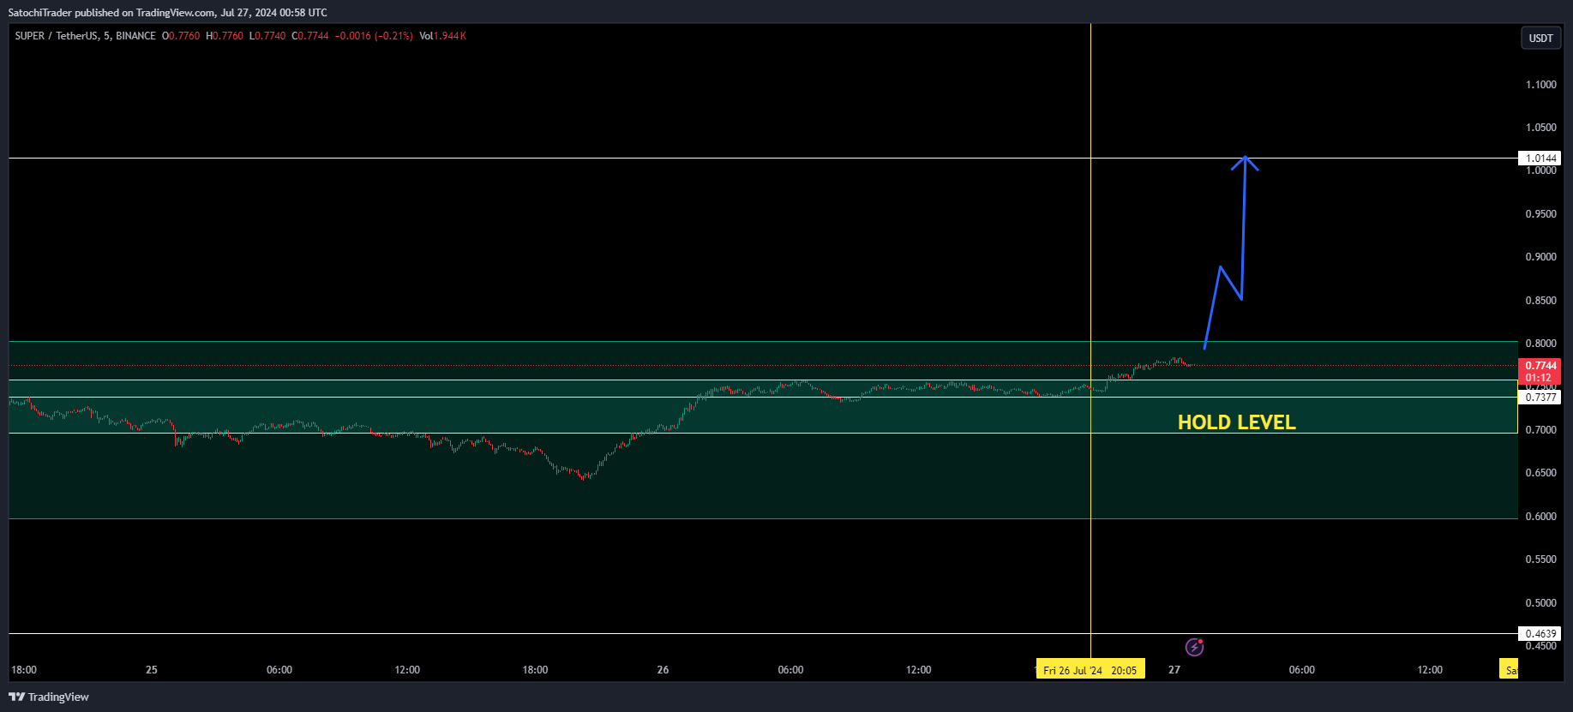The width and height of the screenshot is (1573, 712).
Task: Click the 0.9000 price axis label
Action: coord(1540,257)
